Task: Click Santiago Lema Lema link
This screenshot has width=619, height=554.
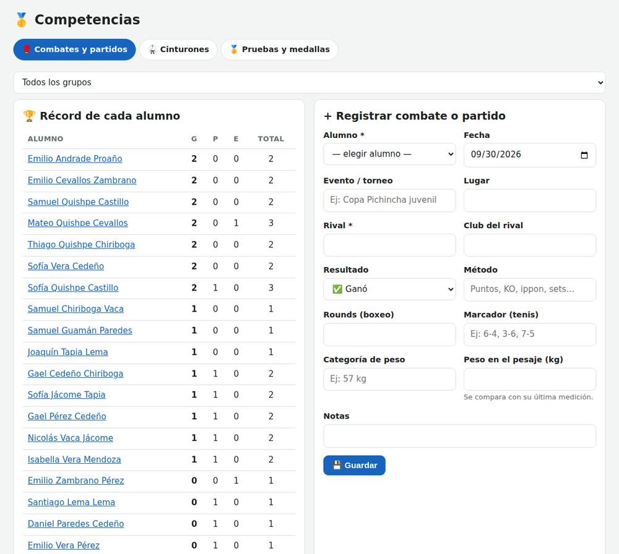Action: coord(71,502)
